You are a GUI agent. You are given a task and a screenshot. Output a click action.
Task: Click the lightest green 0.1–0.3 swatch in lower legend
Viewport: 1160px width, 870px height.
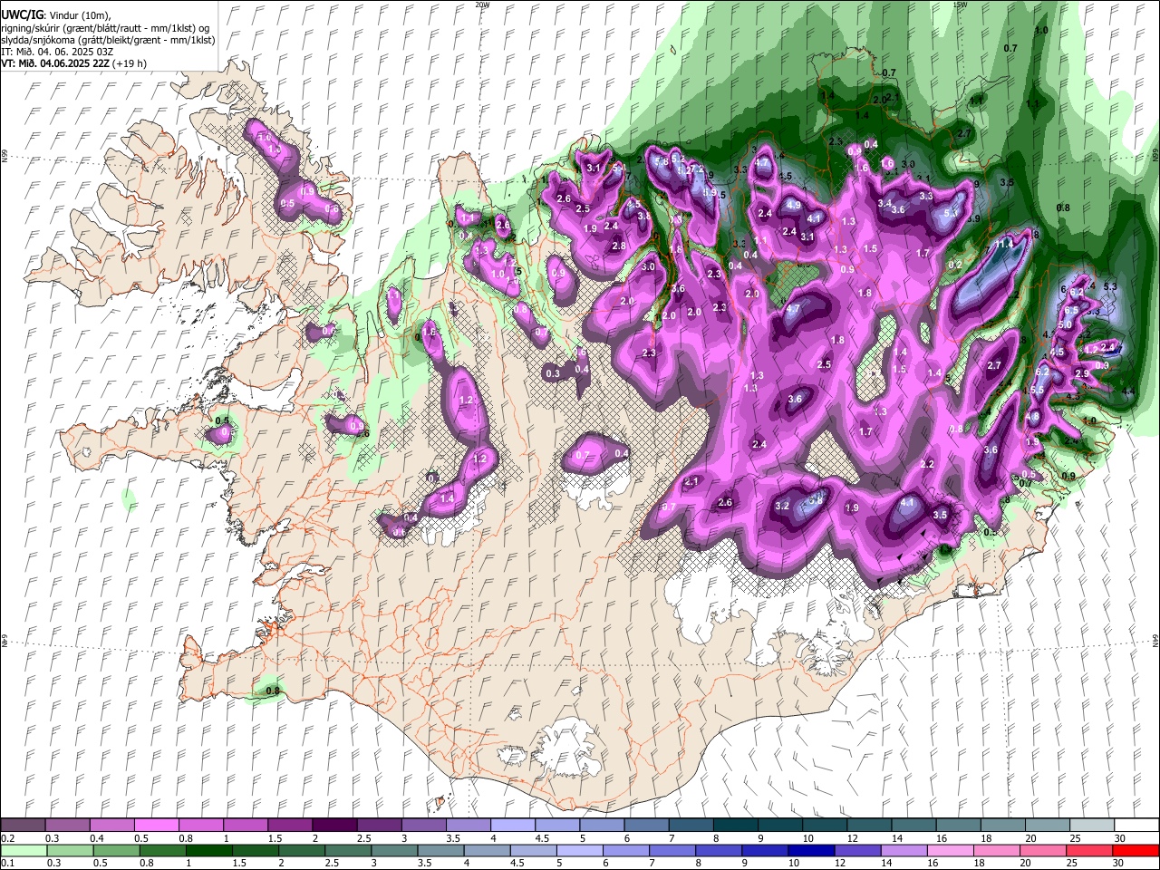[x=22, y=850]
